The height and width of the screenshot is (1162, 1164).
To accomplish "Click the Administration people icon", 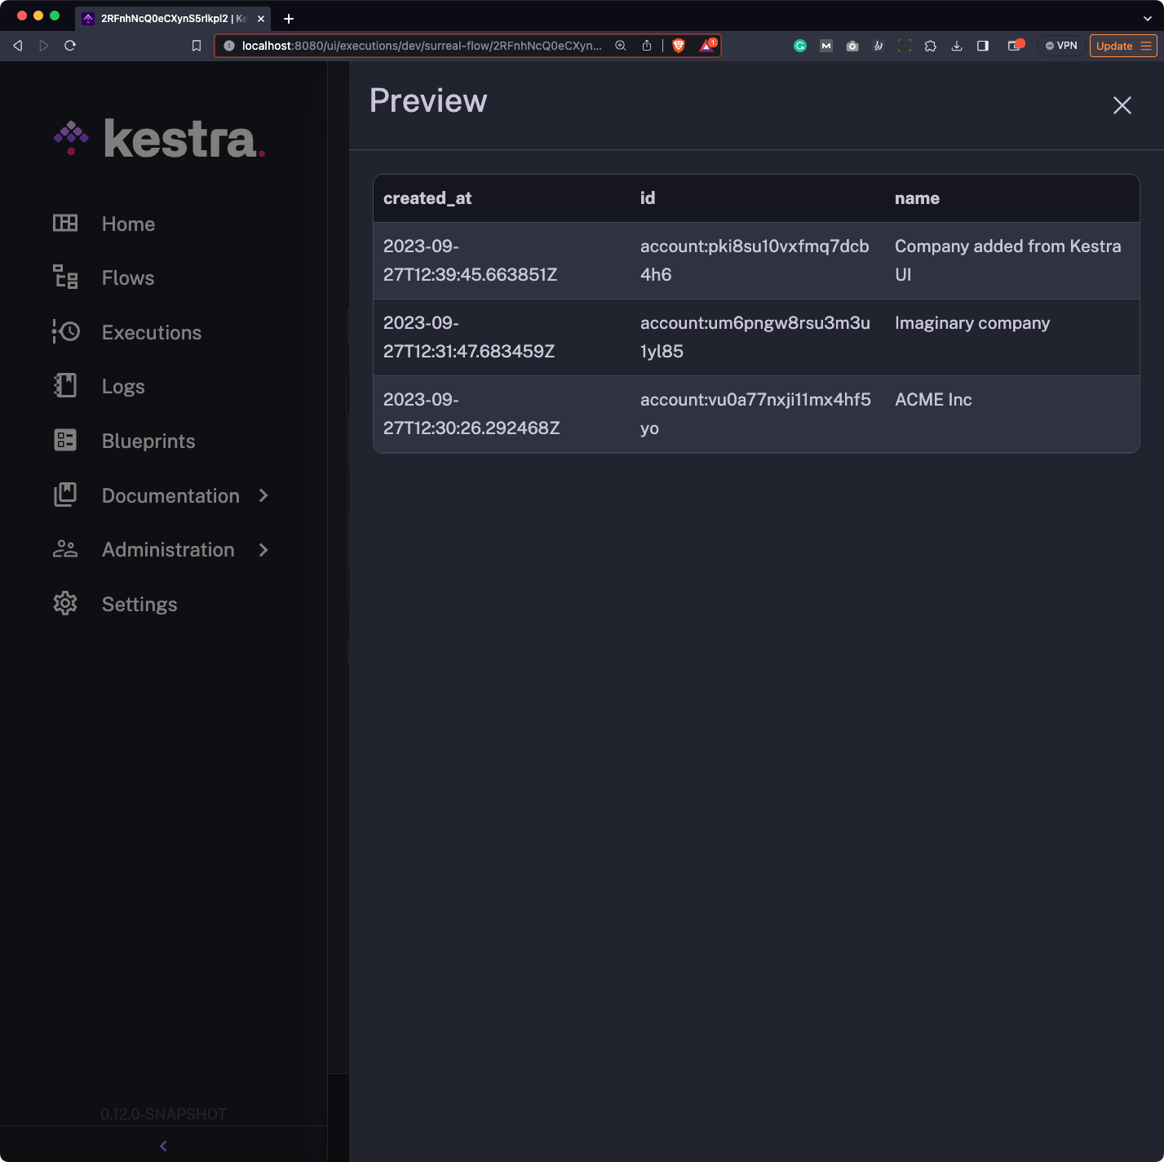I will click(65, 550).
